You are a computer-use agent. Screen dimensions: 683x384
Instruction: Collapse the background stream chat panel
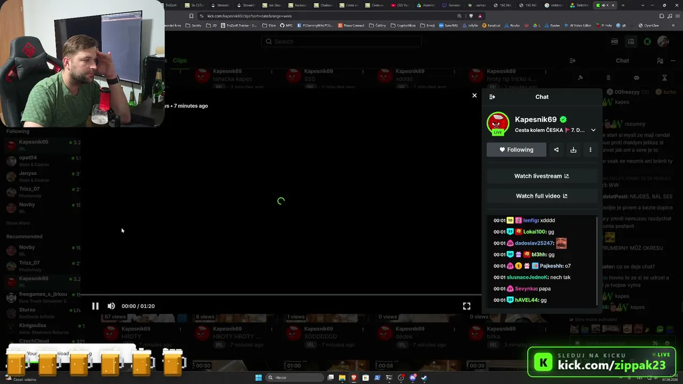573,61
